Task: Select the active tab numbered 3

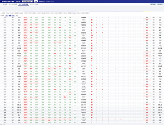Action: (x=24, y=4)
